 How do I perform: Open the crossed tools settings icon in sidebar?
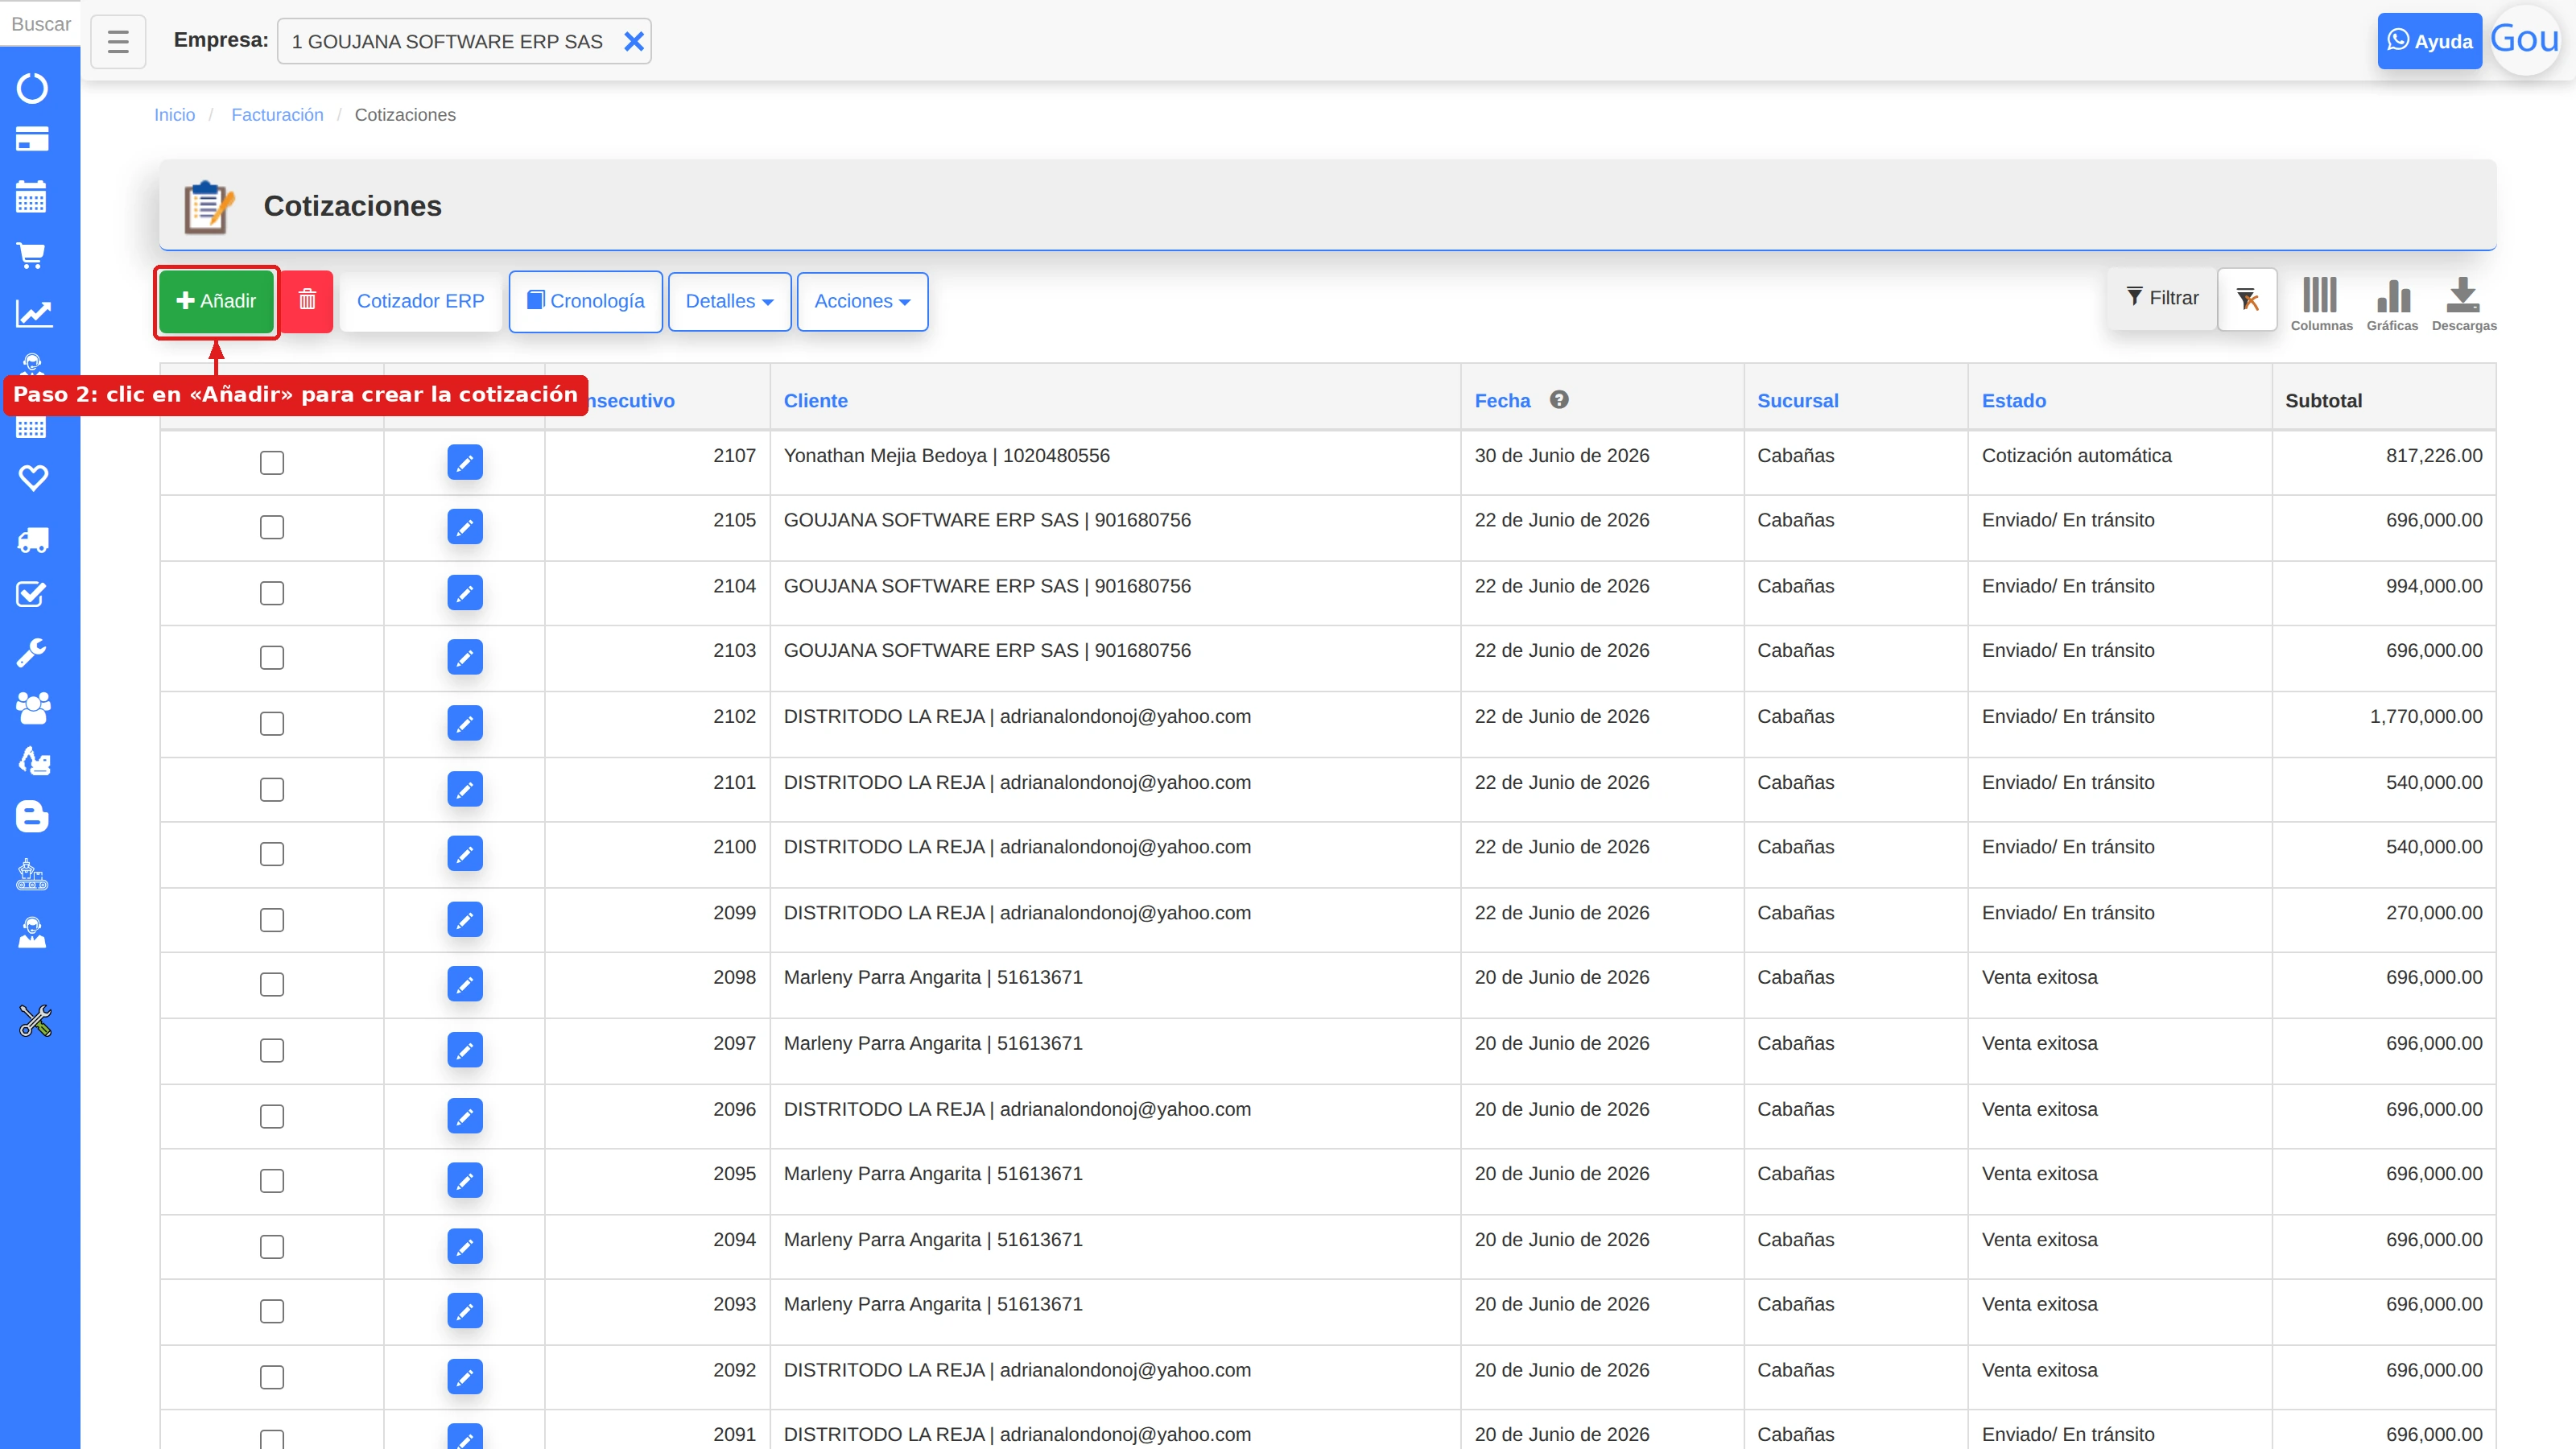(x=35, y=1020)
